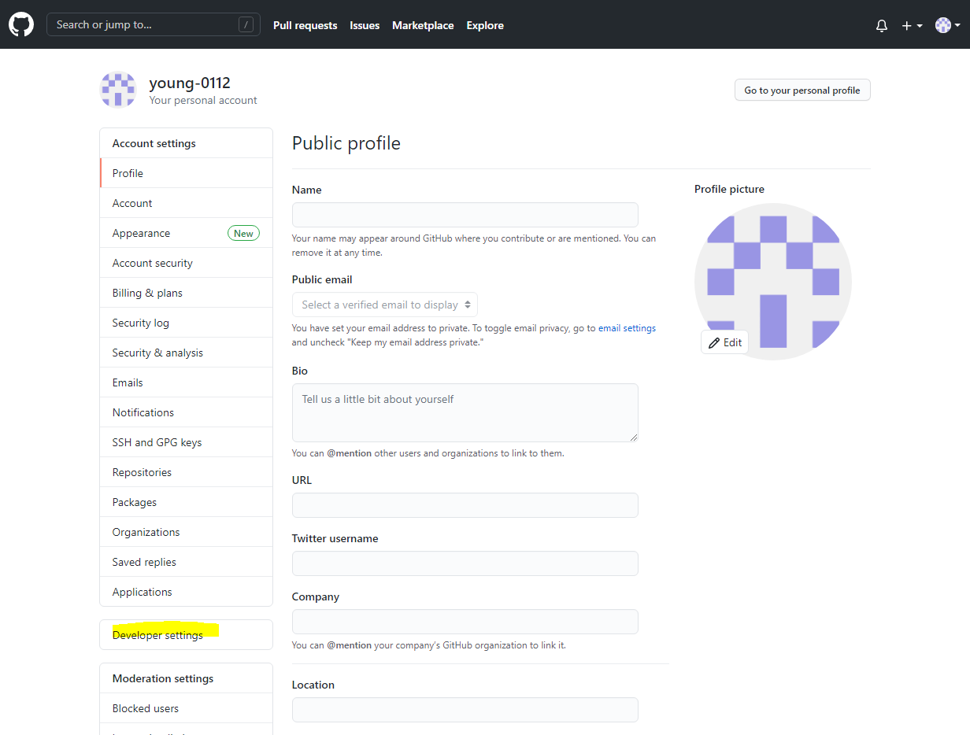Click into the Company field
The image size is (970, 735).
point(465,622)
